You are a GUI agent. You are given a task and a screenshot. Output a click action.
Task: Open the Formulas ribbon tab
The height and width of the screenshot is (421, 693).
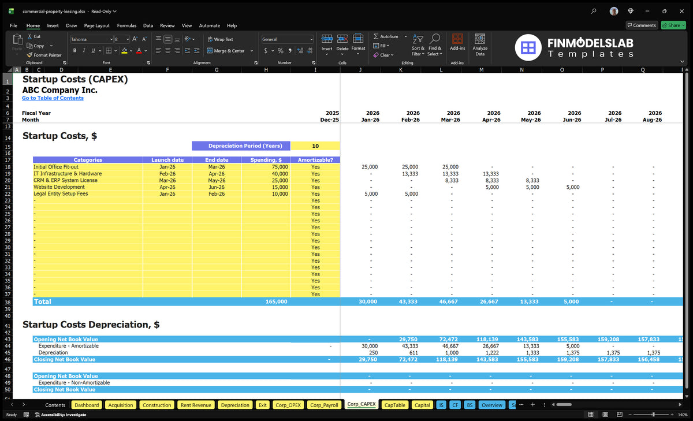(126, 25)
